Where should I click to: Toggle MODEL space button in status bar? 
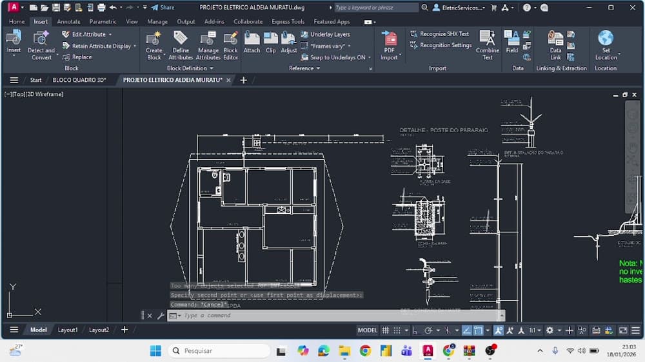coord(367,330)
